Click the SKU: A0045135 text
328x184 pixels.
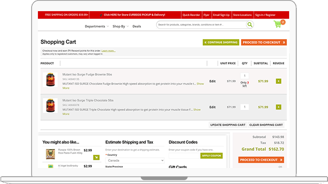point(71,79)
